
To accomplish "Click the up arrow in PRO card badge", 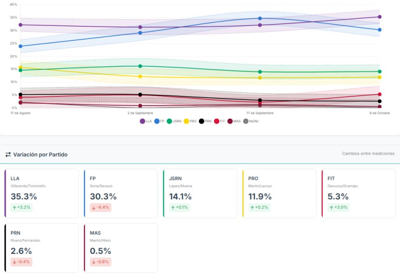I will click(252, 208).
